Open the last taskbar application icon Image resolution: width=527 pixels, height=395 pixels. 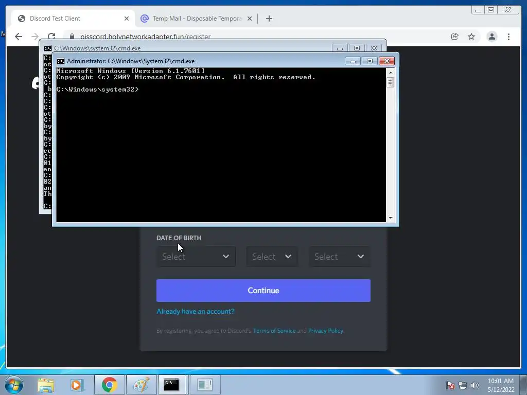[x=205, y=385]
